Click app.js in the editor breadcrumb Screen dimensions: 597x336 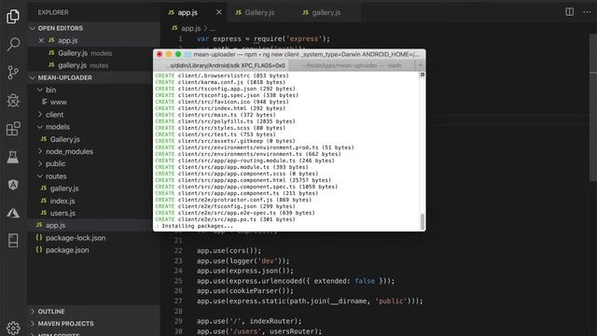click(x=190, y=28)
